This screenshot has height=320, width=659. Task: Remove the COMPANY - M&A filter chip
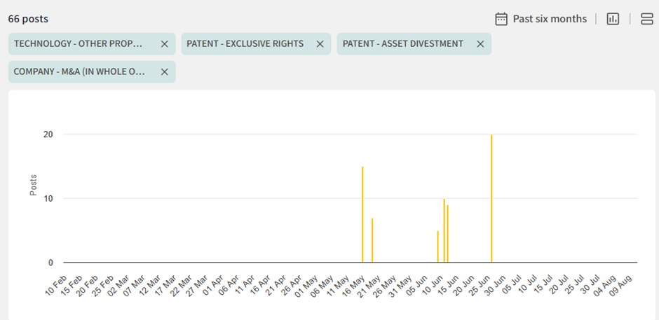[164, 72]
